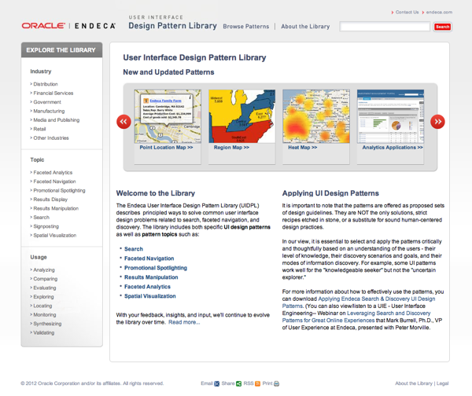This screenshot has height=396, width=472.
Task: Click the endeca.com link
Action: click(439, 13)
